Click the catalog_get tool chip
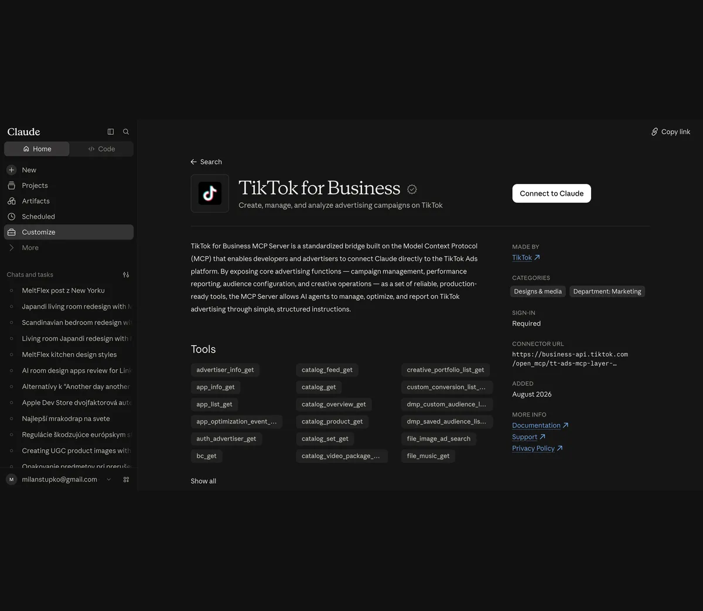The image size is (703, 611). (x=319, y=387)
